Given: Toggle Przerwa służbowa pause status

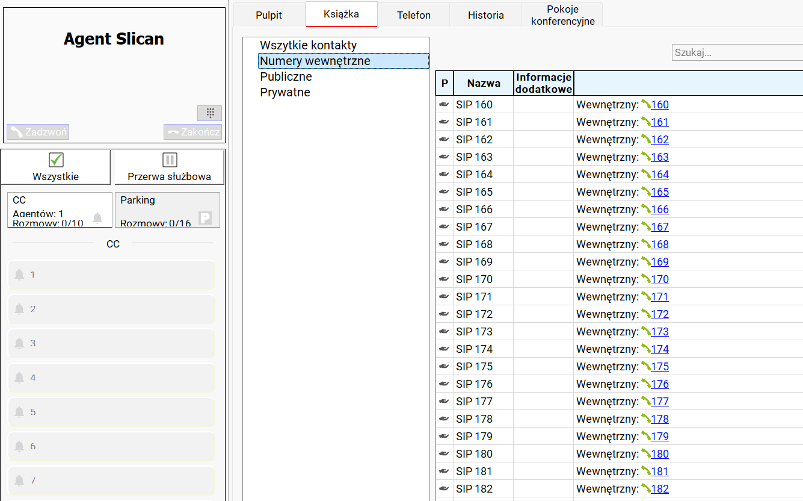Looking at the screenshot, I should 169,167.
